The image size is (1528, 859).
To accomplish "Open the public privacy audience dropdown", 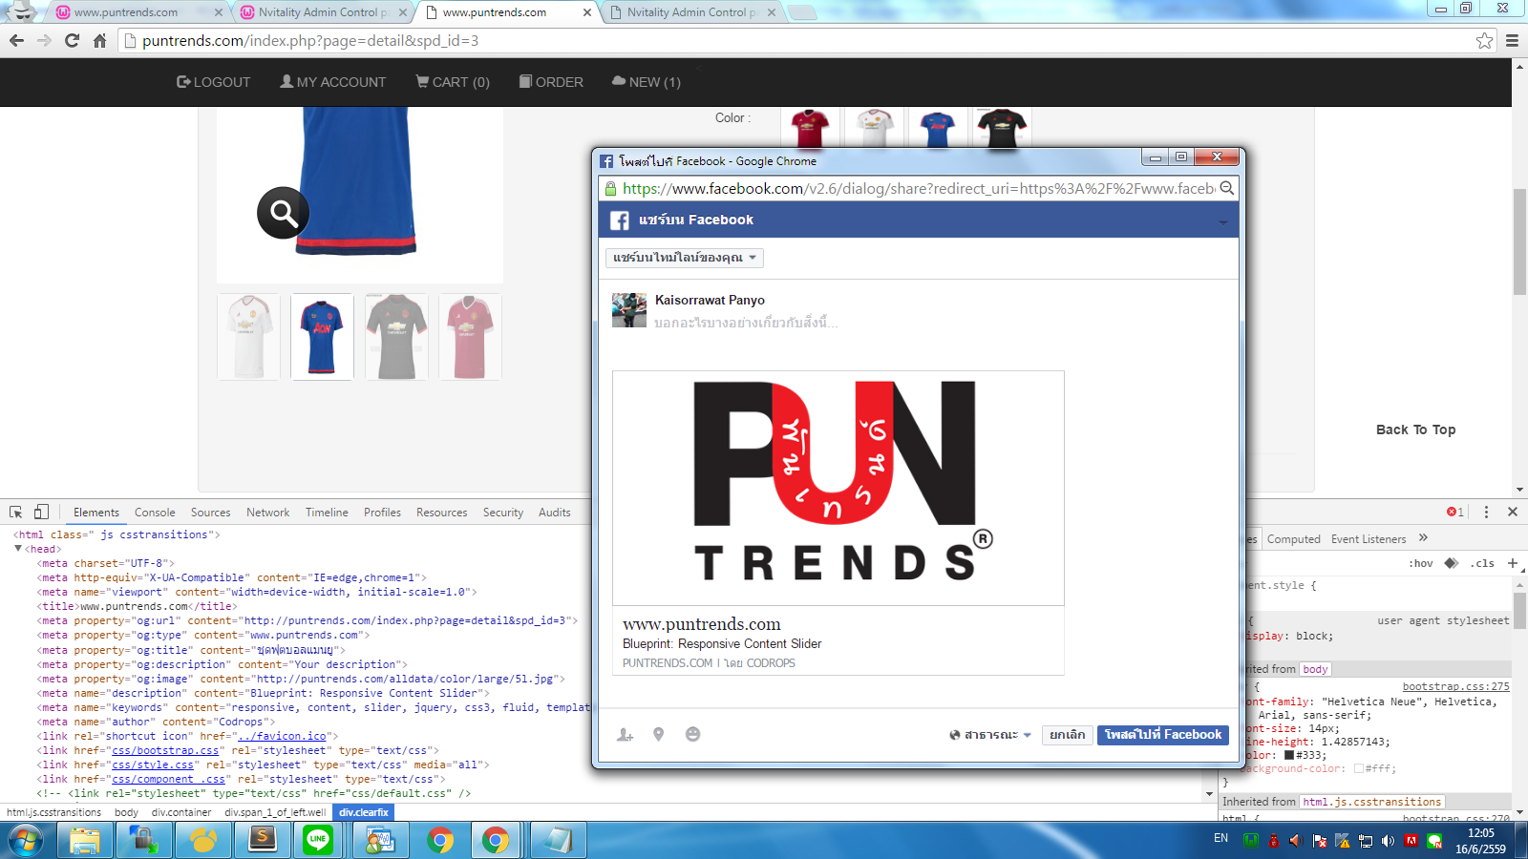I will pos(990,735).
